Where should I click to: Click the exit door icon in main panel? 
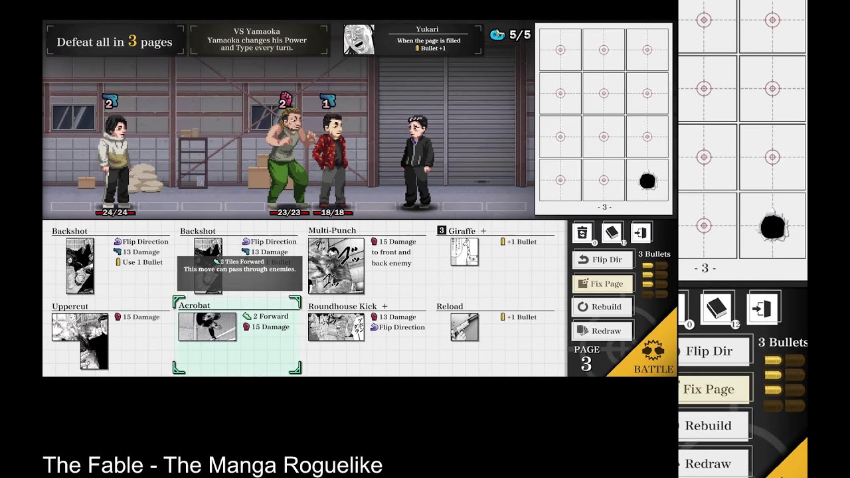641,232
